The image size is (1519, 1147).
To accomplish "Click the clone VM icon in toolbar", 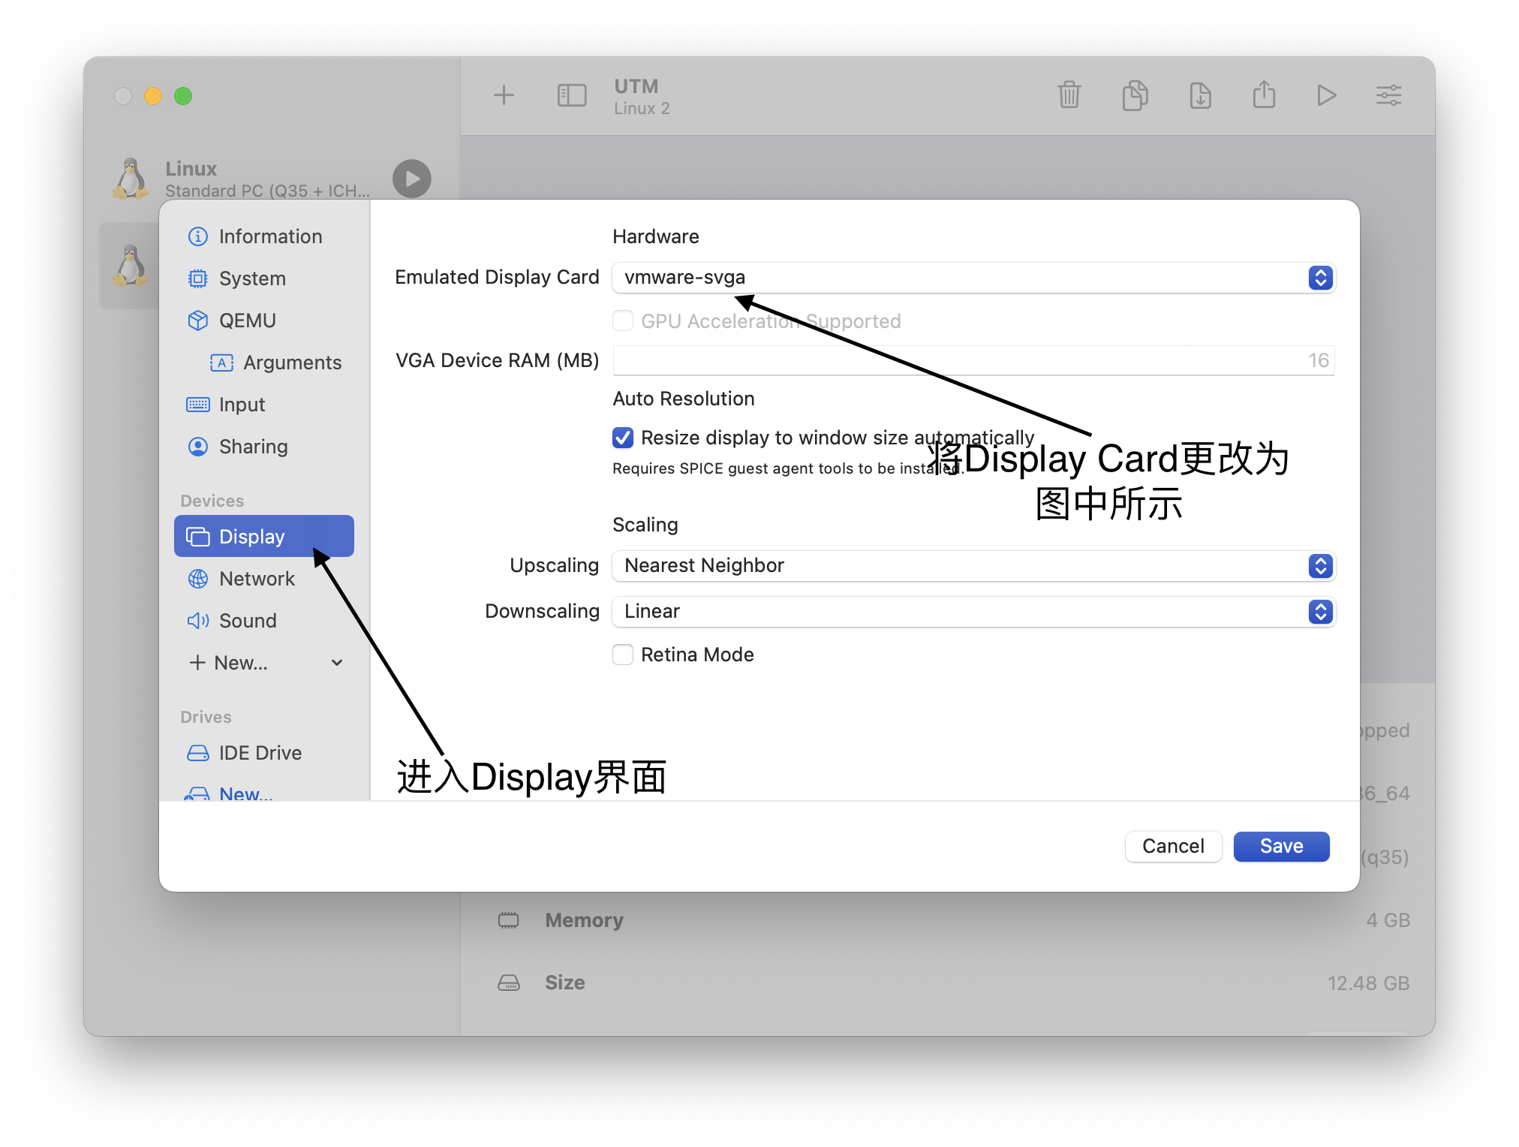I will 1135,95.
